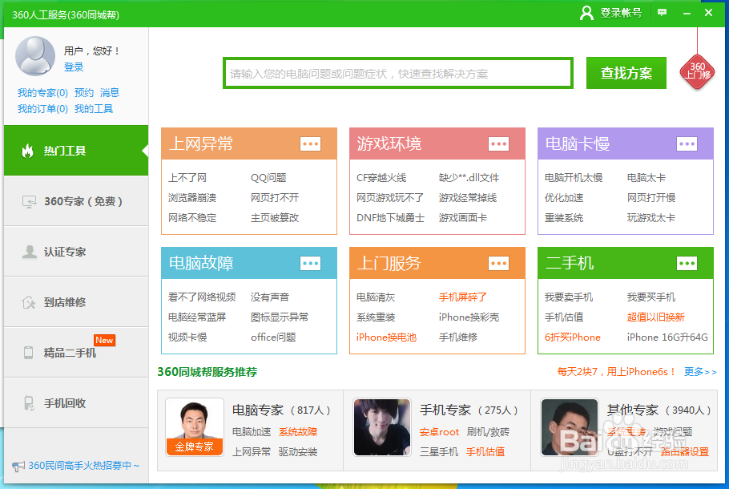729x489 pixels.
Task: Click 手机估值 under 手机专家
Action: point(485,451)
